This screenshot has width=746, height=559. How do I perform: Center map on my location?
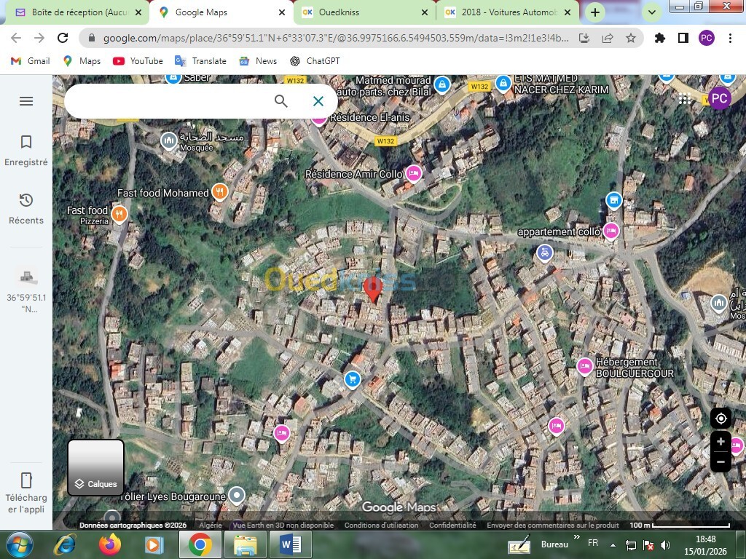(x=721, y=419)
